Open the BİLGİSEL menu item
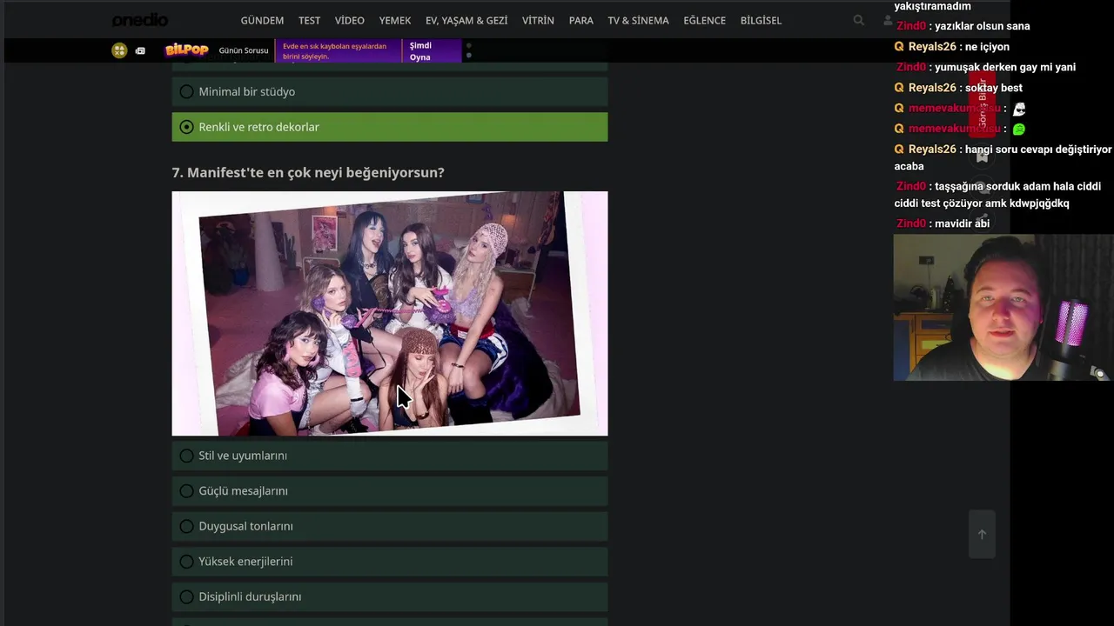The height and width of the screenshot is (626, 1114). click(x=761, y=20)
